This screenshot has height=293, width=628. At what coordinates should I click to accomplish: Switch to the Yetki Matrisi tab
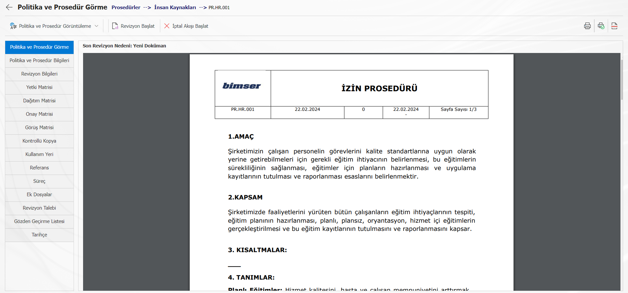point(39,87)
